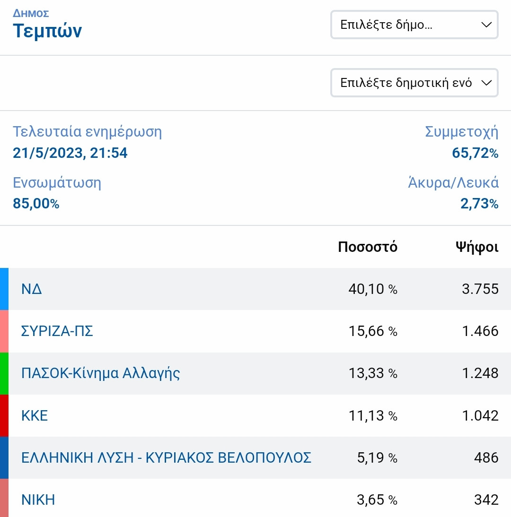The height and width of the screenshot is (517, 511).
Task: Click the ΣΥΡΙΖΑ-ΠΣ party link
Action: (57, 331)
